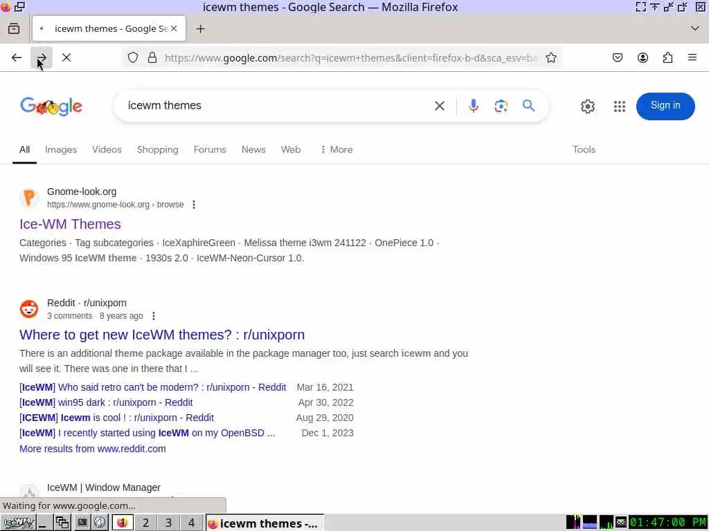Image resolution: width=709 pixels, height=531 pixels.
Task: Click the Google doodle logo
Action: (51, 106)
